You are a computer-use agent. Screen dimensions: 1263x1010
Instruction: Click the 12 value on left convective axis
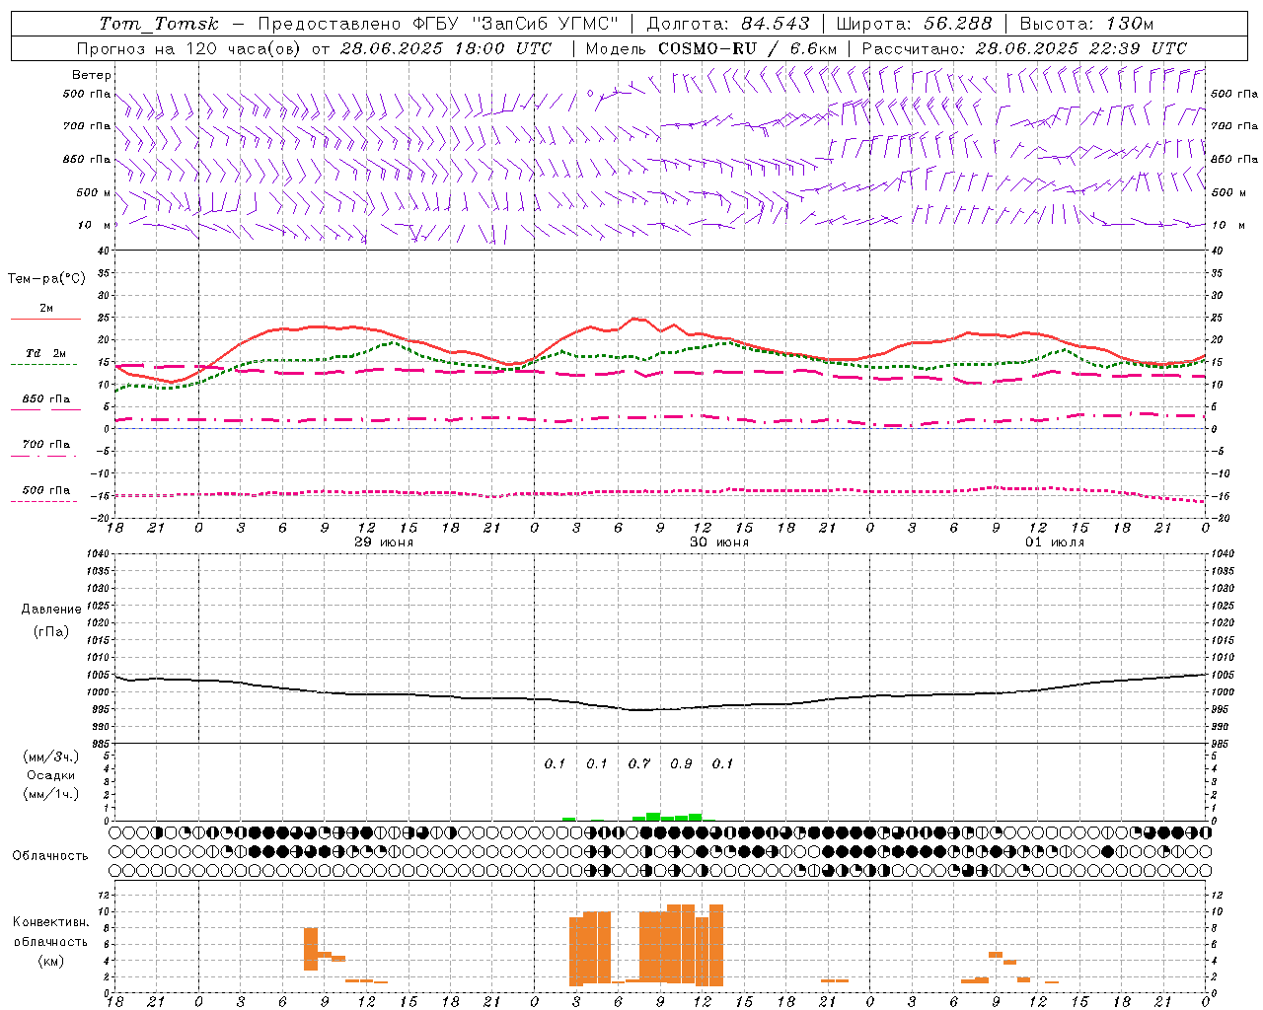pyautogui.click(x=104, y=895)
